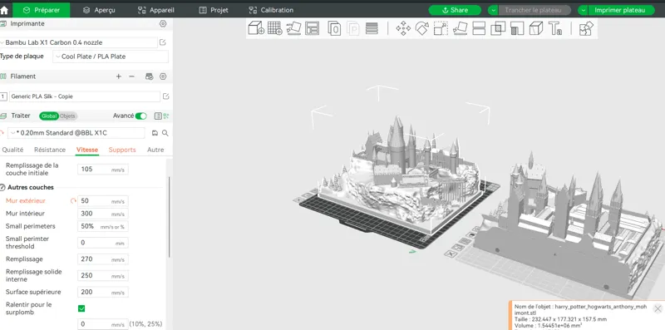Open the 0.20mm Standard process preset dropdown
Image resolution: width=665 pixels, height=330 pixels.
pyautogui.click(x=76, y=133)
